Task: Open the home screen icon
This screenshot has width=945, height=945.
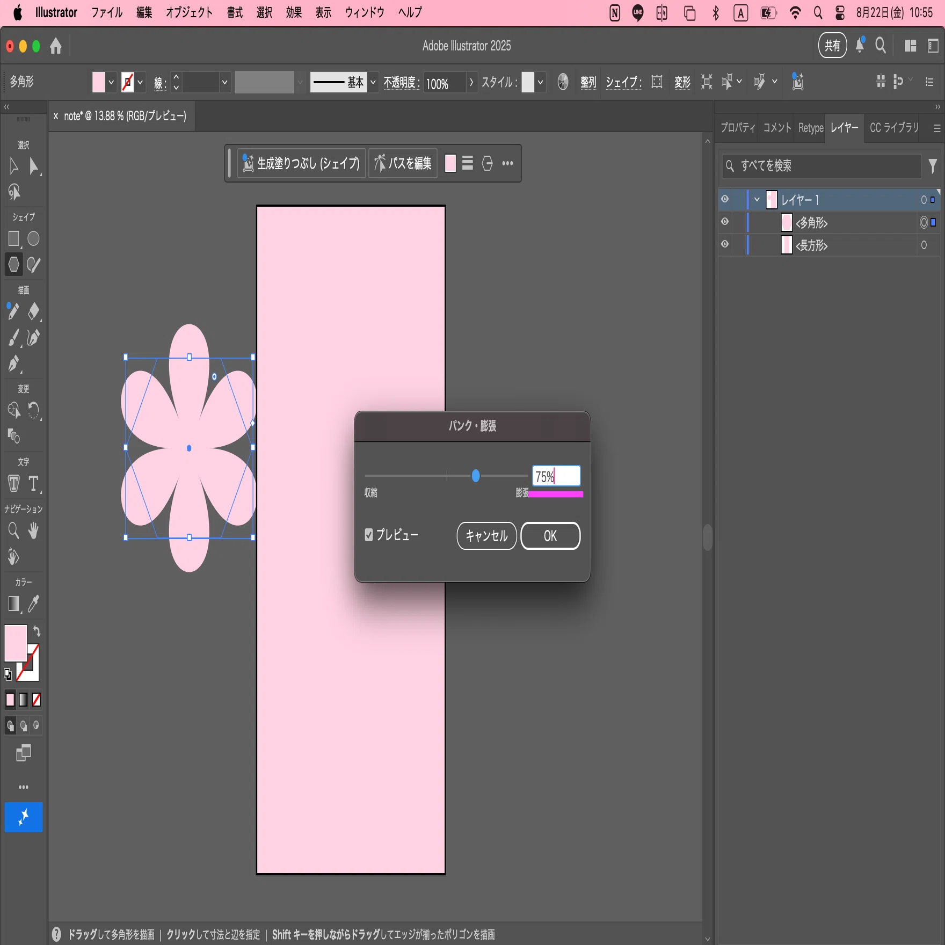Action: click(x=56, y=46)
